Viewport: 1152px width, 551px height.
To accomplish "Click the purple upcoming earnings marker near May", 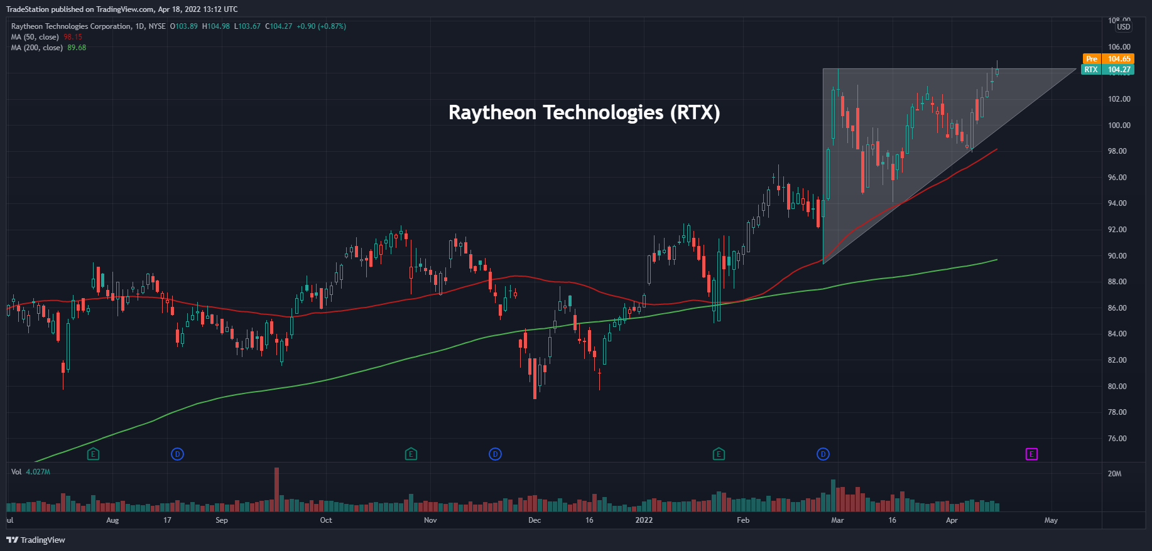I will 1031,454.
